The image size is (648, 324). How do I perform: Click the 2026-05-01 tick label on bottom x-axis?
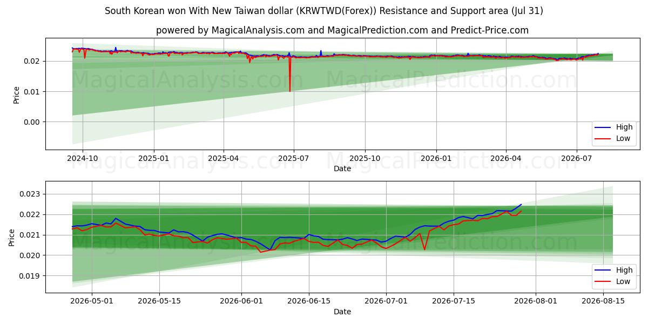click(x=91, y=301)
